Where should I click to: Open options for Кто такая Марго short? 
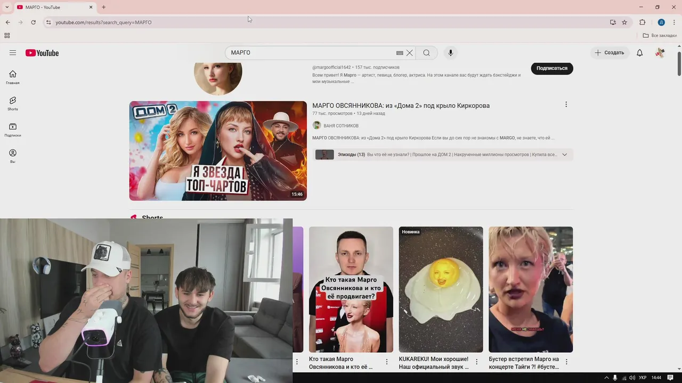click(x=387, y=362)
